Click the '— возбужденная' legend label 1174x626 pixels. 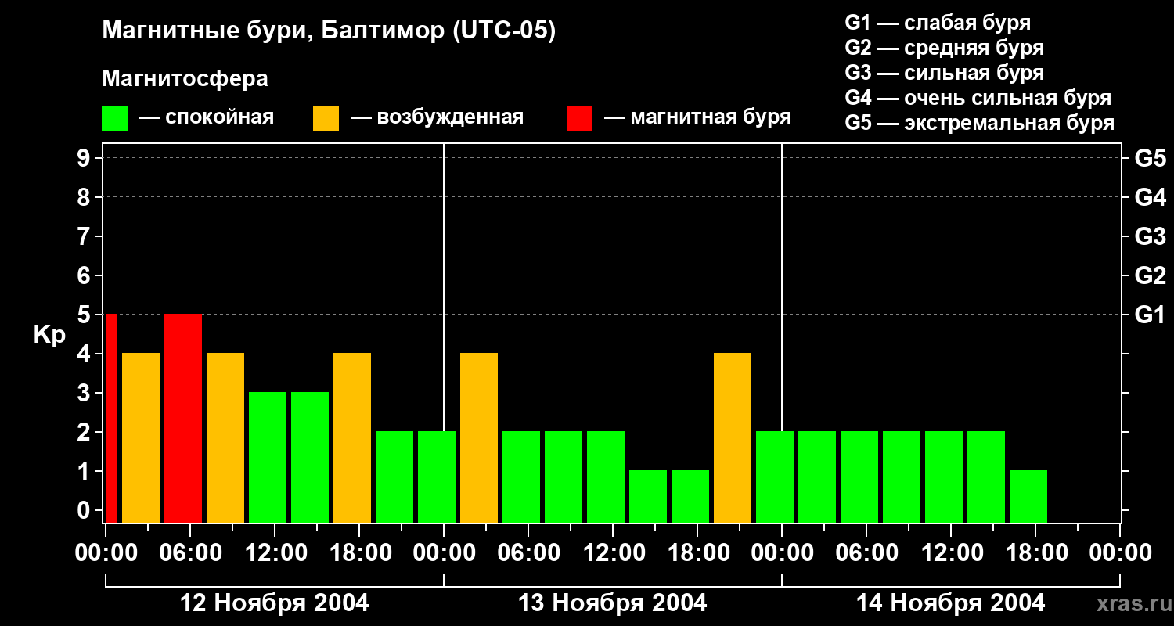[x=437, y=118]
